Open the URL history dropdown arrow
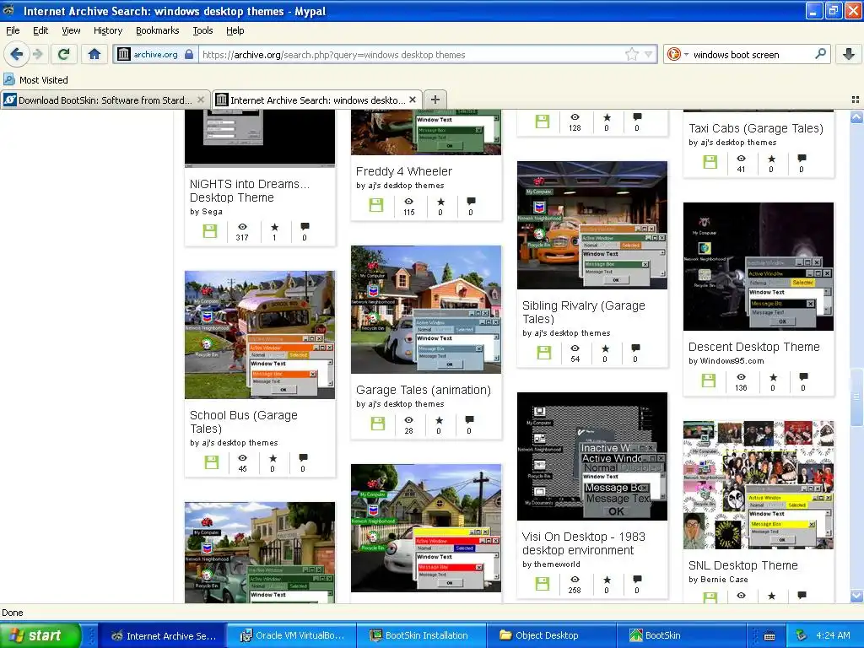 coord(649,54)
